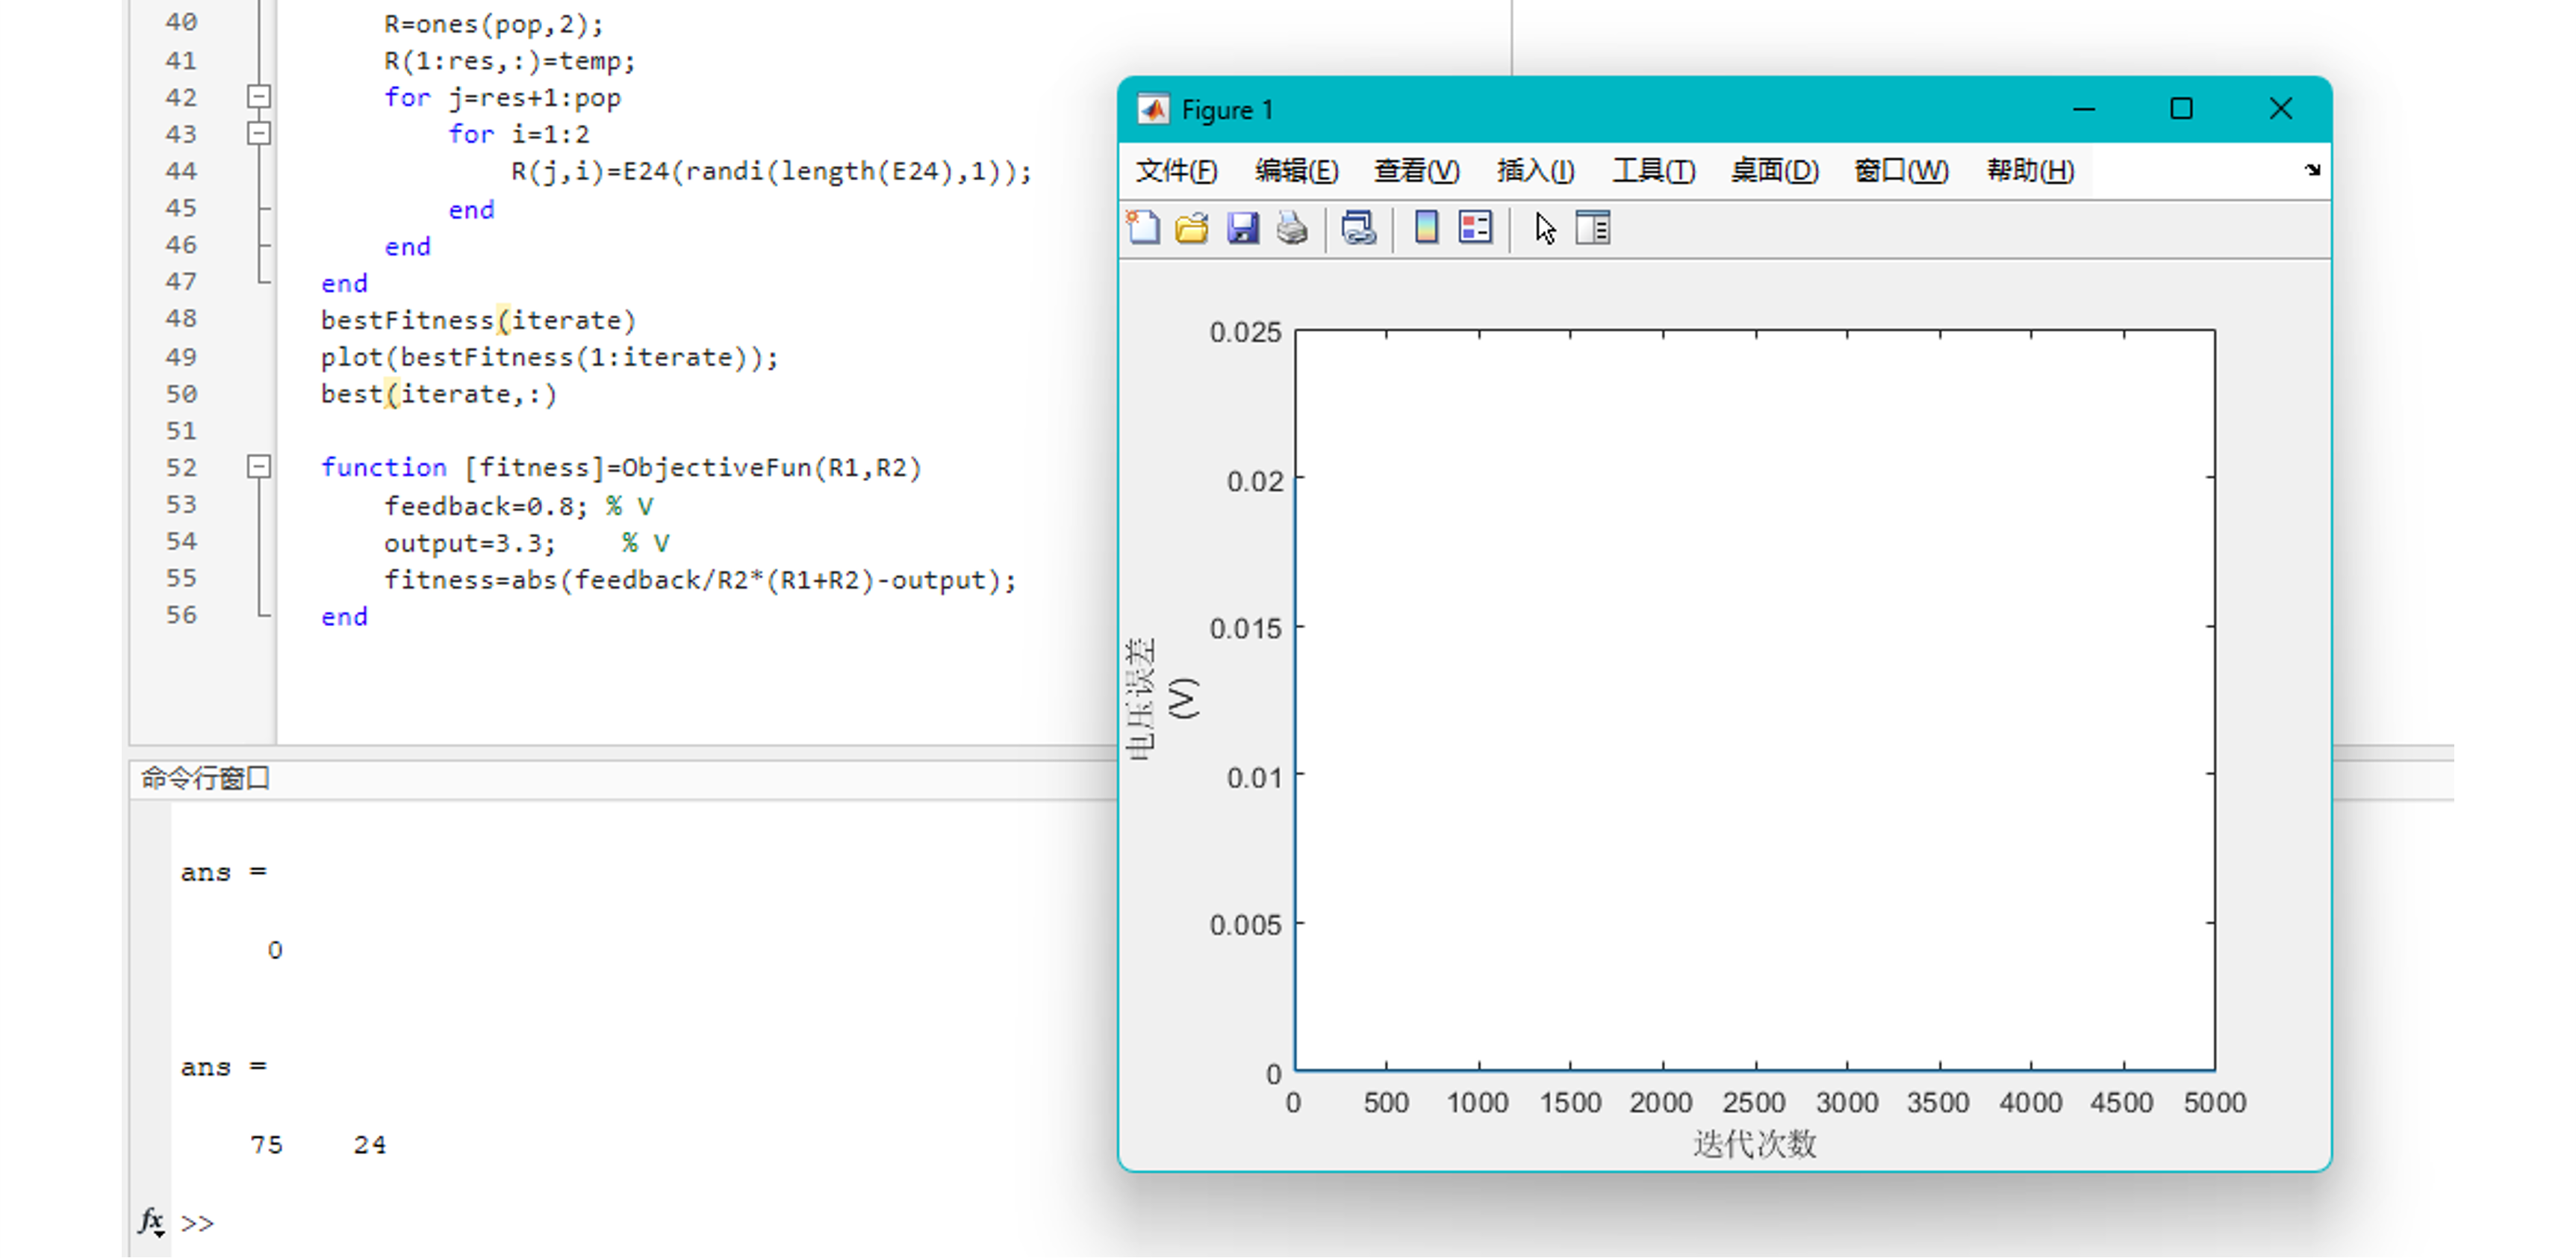Click the dock figure arrow in the menu bar

2312,170
